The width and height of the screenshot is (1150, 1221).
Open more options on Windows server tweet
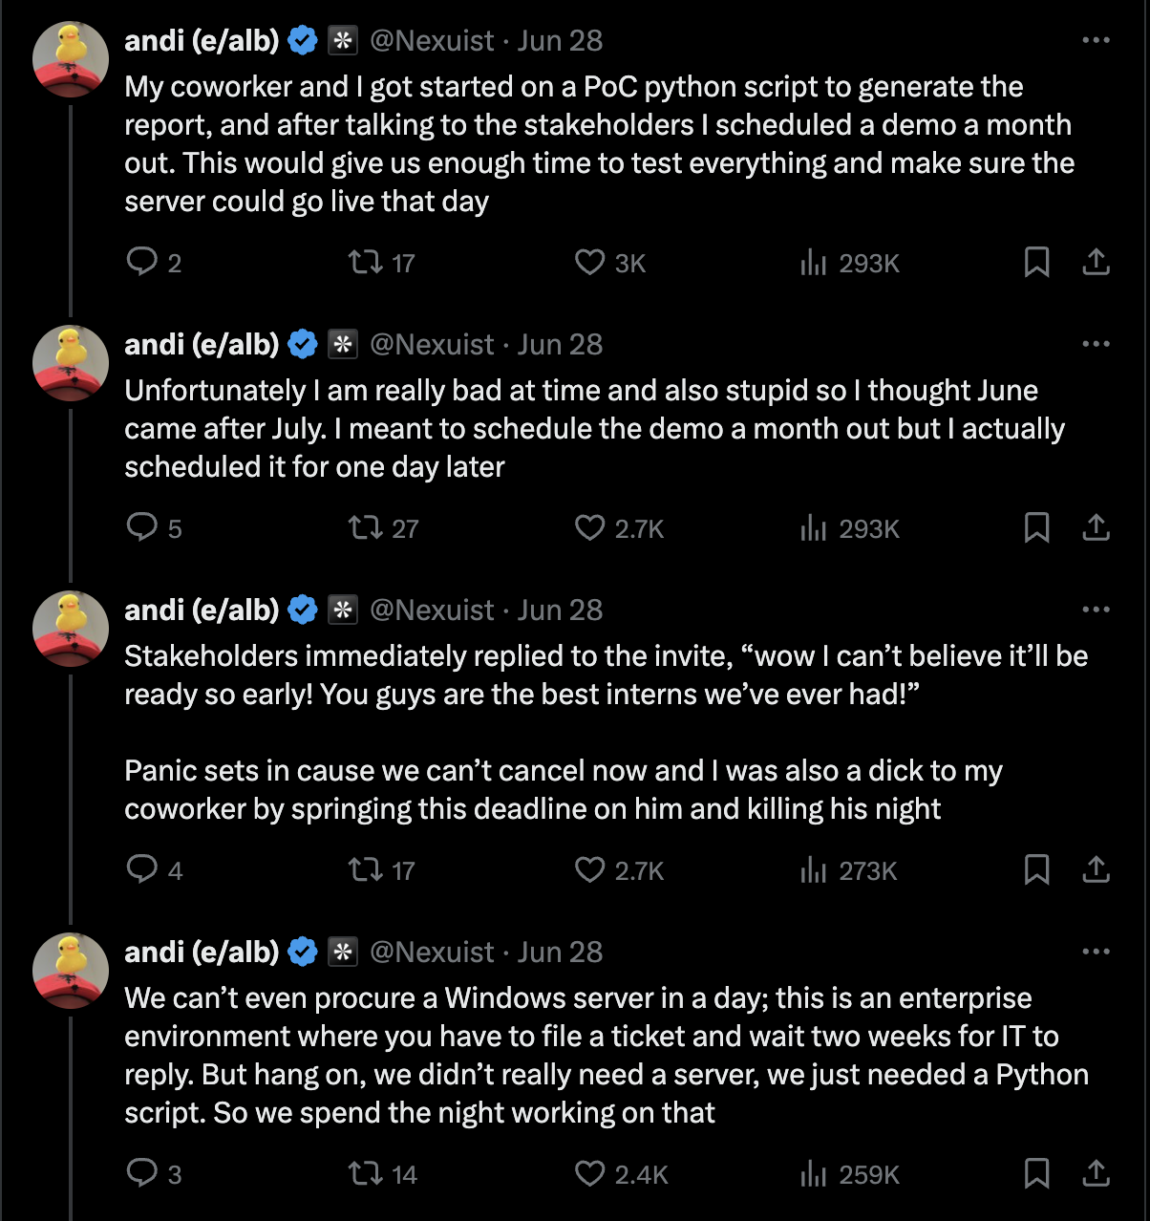(1096, 952)
